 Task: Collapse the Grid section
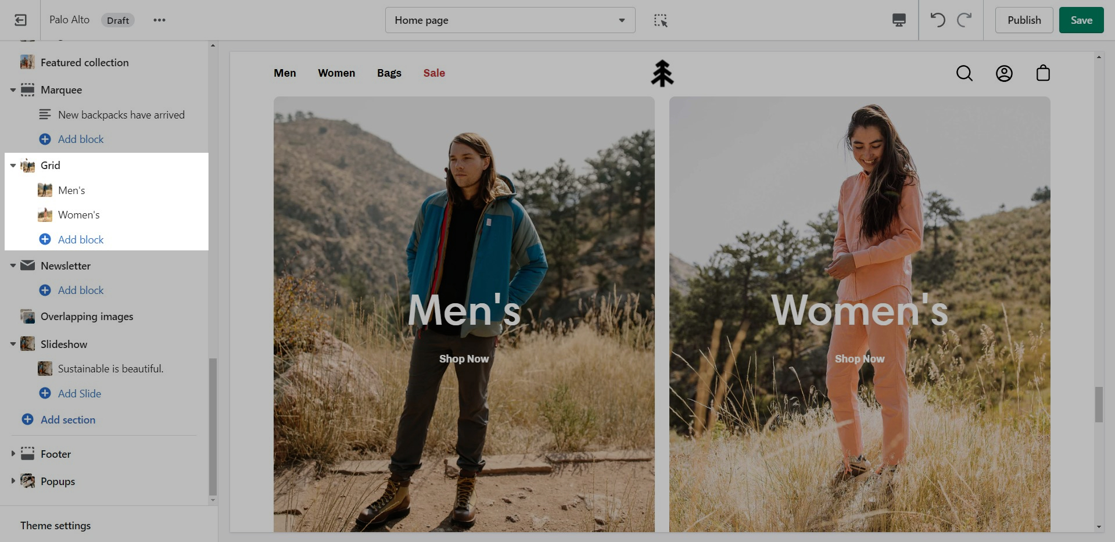(x=13, y=166)
